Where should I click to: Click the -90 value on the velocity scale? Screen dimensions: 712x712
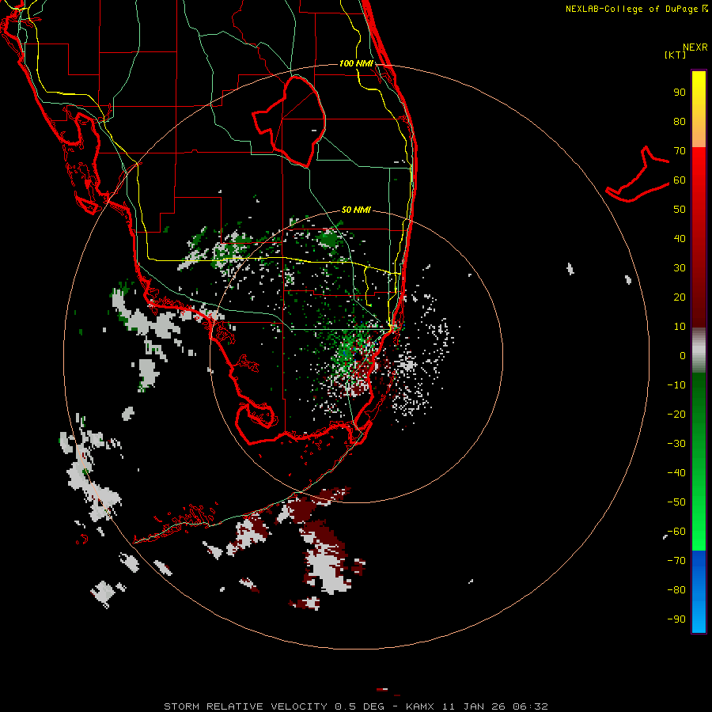pos(676,619)
